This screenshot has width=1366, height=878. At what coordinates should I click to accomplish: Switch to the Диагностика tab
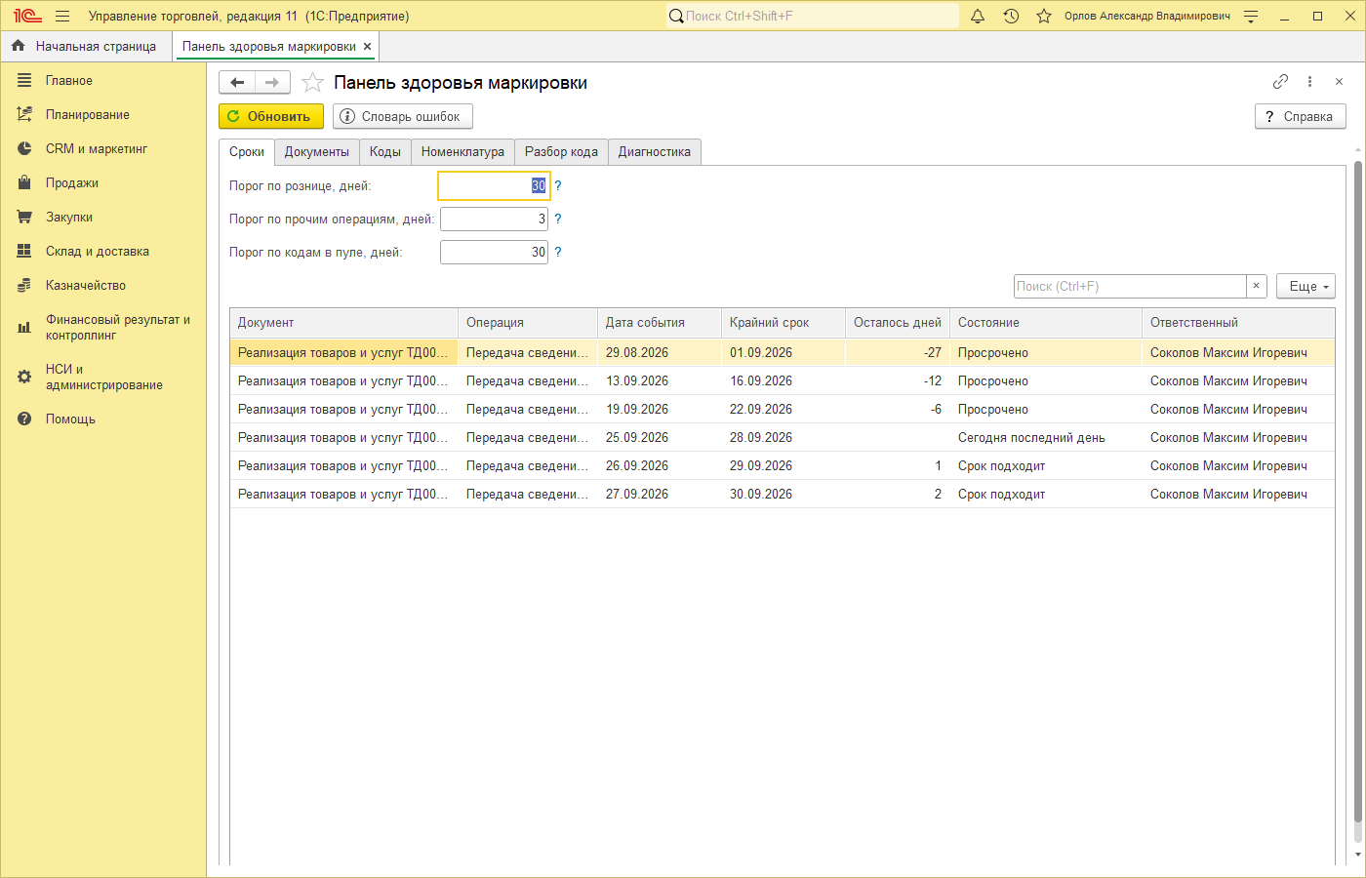point(655,151)
